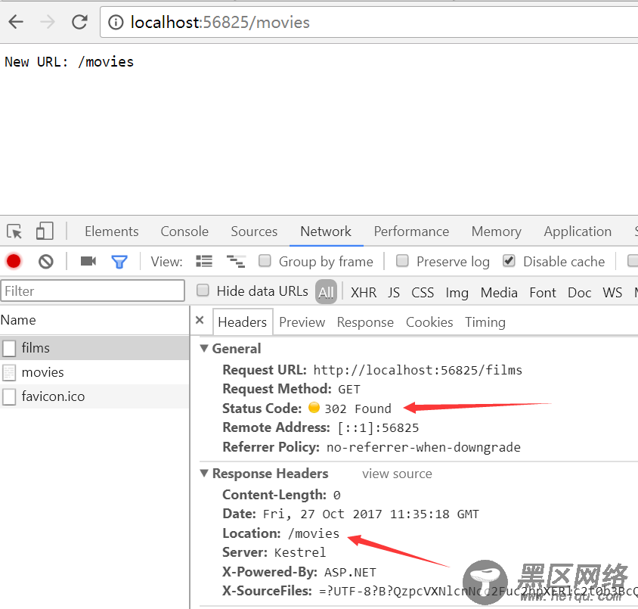Toggle the network filter funnel icon
Image resolution: width=638 pixels, height=609 pixels.
click(x=119, y=262)
